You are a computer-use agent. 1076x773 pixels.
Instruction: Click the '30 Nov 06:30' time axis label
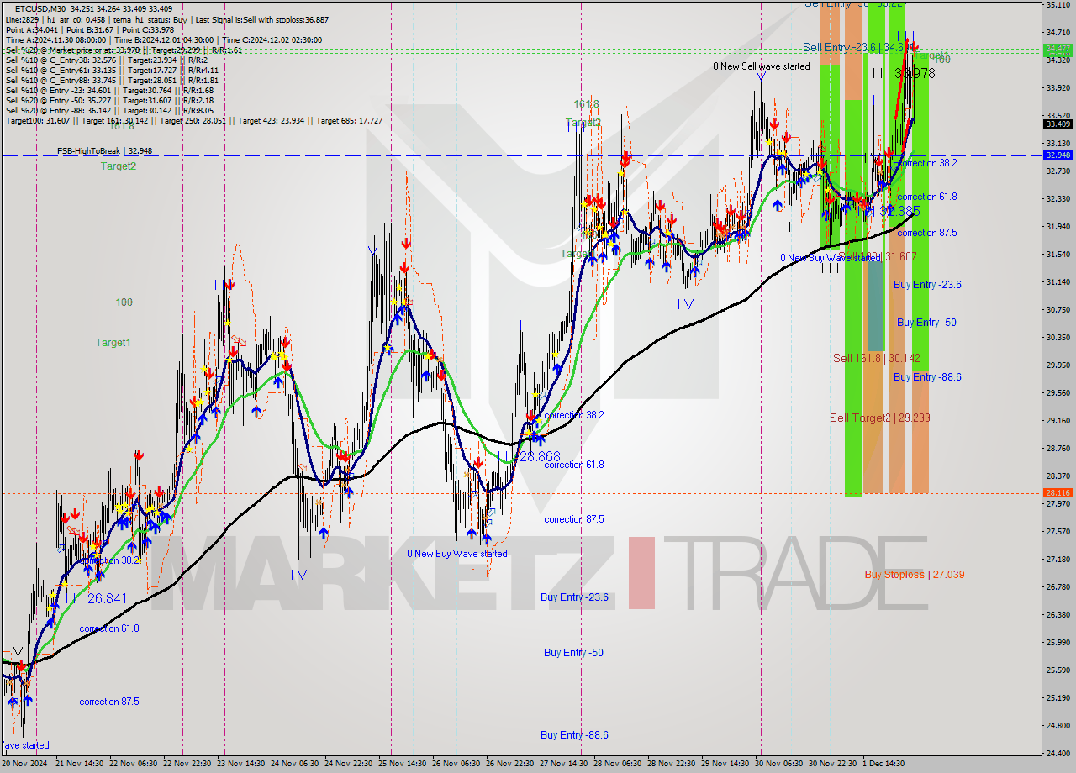[x=779, y=764]
